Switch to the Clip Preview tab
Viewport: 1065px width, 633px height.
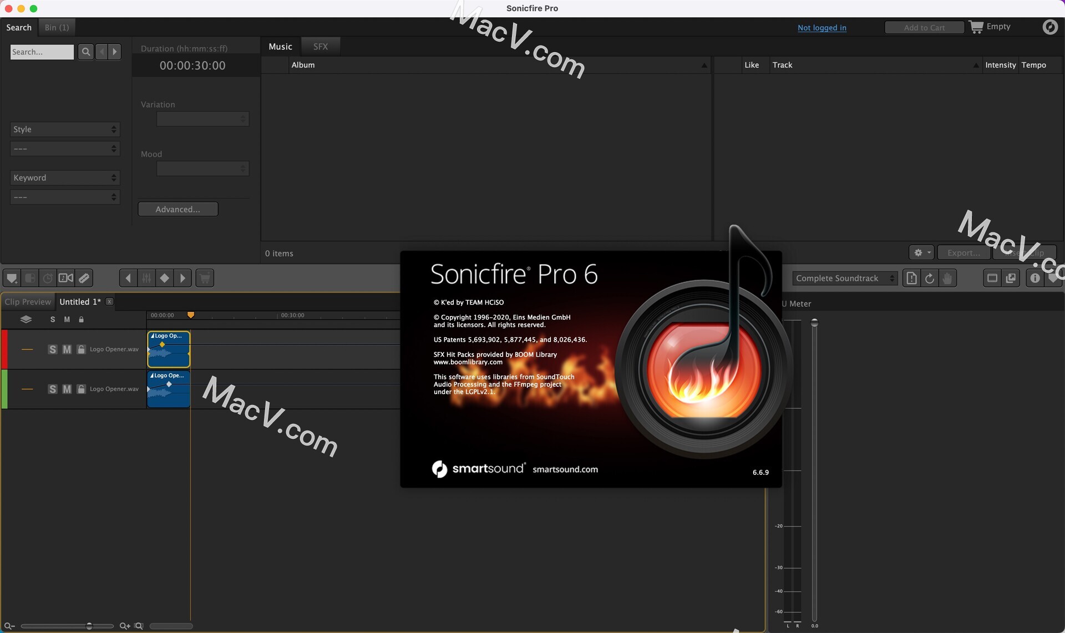(x=28, y=302)
